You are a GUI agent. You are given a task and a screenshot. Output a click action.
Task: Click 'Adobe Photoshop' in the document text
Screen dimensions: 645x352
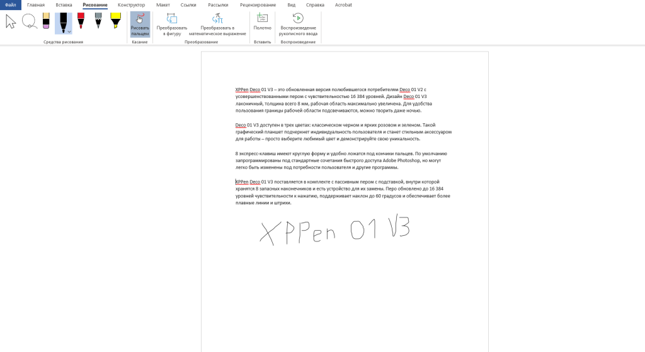pos(401,160)
